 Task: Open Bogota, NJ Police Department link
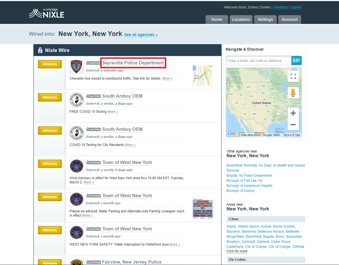pos(249,176)
